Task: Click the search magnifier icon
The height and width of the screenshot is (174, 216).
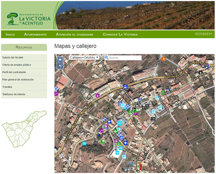Action: 107,58
